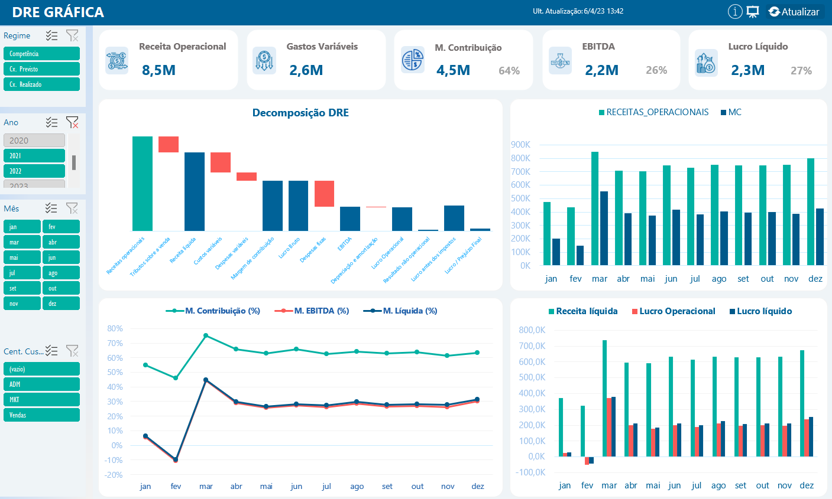Click the Atualizar refresh button
This screenshot has height=499, width=832.
[x=794, y=12]
